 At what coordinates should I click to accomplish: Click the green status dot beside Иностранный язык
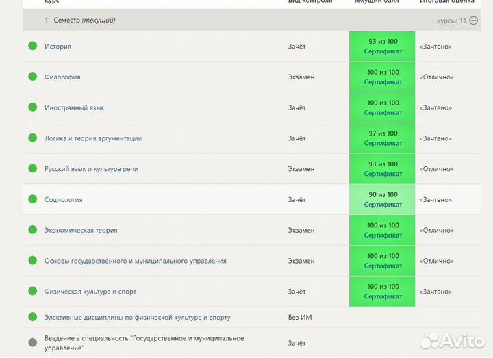(x=32, y=107)
